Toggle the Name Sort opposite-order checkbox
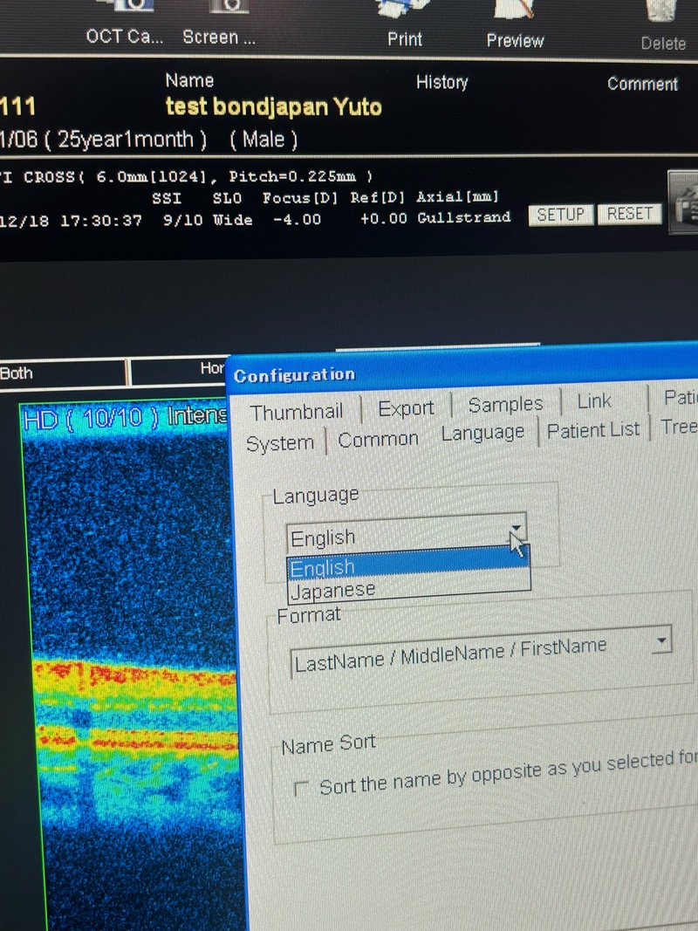Image resolution: width=698 pixels, height=931 pixels. click(x=301, y=789)
